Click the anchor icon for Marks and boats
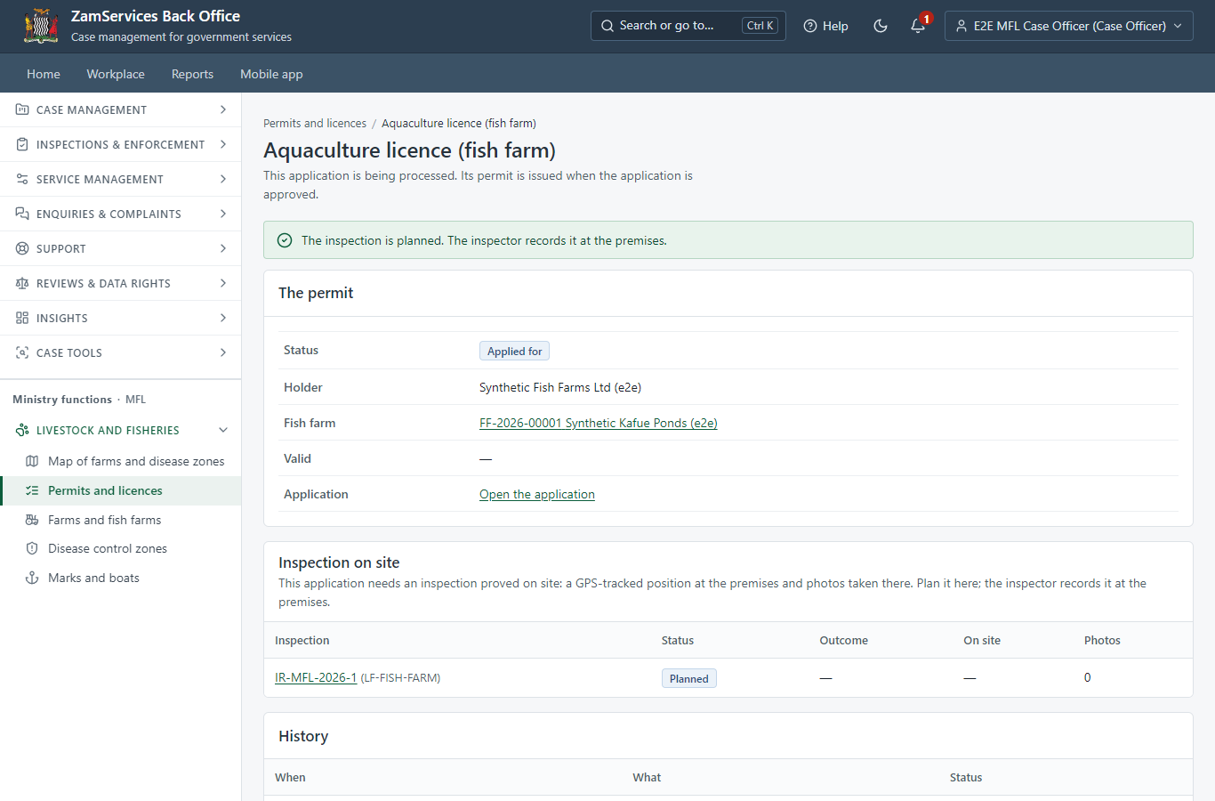The image size is (1215, 801). click(32, 578)
